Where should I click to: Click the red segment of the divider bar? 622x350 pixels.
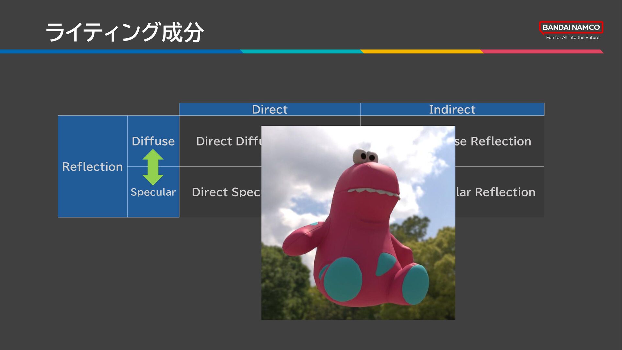541,52
